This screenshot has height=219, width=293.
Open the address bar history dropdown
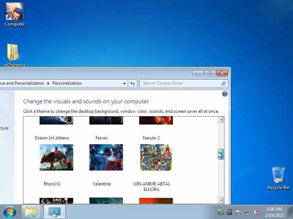coord(124,83)
